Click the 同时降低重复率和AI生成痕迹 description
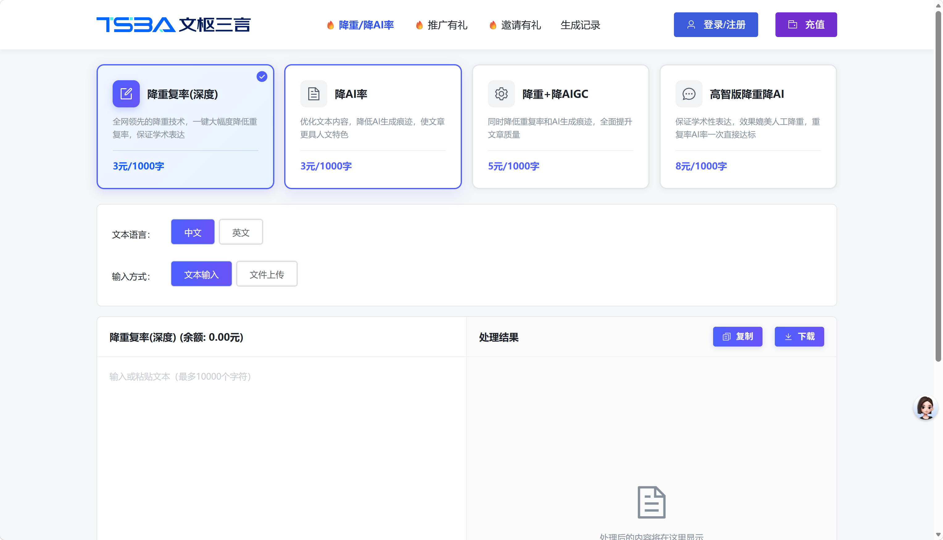Viewport: 943px width, 540px height. coord(560,128)
